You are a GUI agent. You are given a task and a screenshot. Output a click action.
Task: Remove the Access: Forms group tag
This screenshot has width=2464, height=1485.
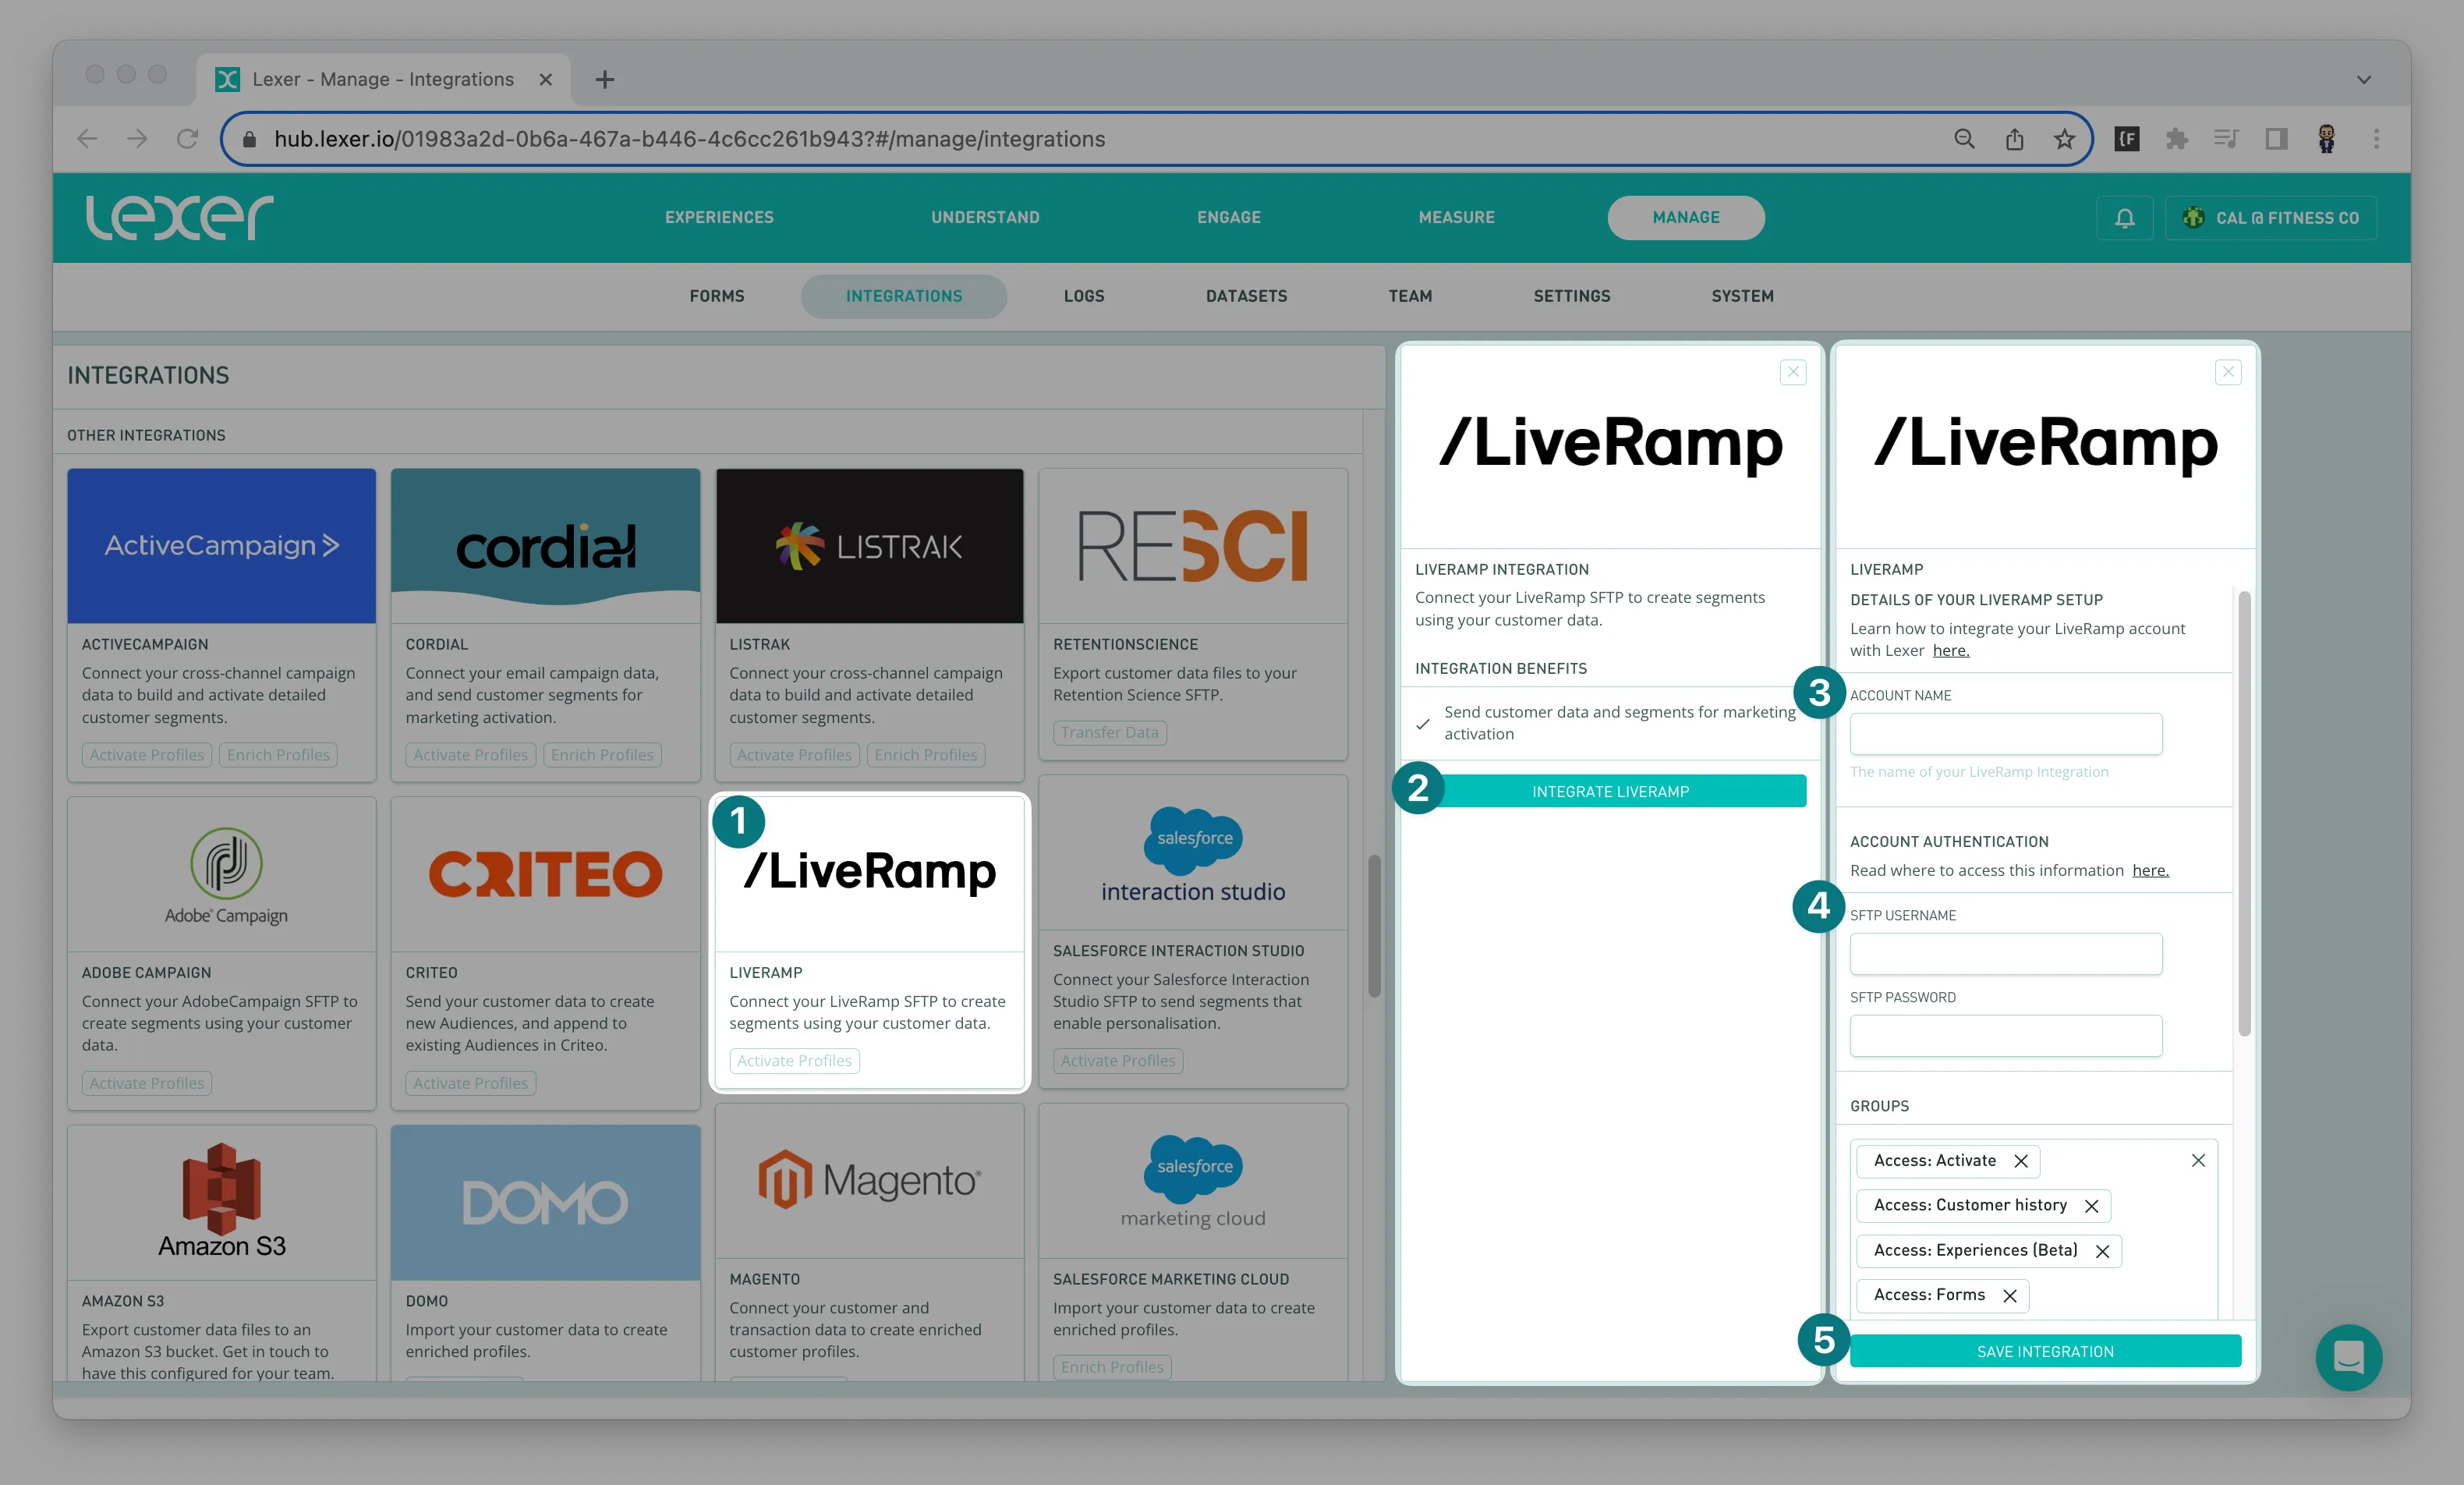[2010, 1296]
